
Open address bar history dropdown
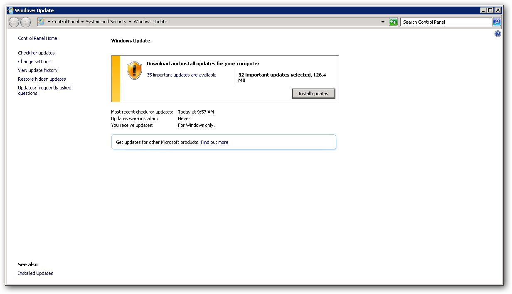pyautogui.click(x=383, y=22)
